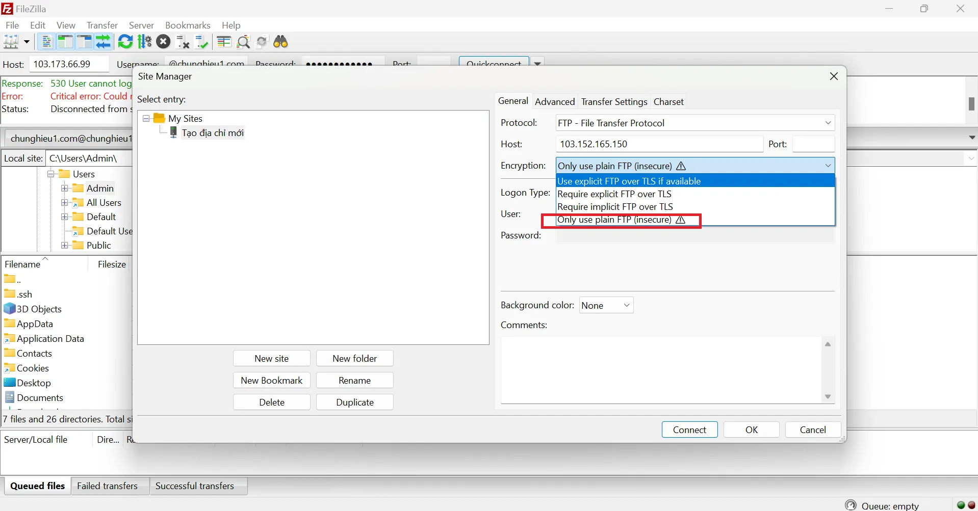Click the Host field in Site Manager
This screenshot has width=978, height=511.
point(659,144)
